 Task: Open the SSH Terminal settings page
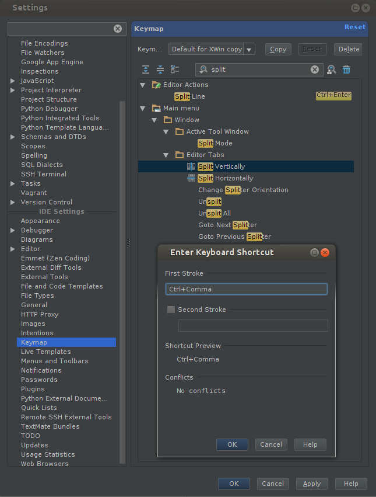[44, 175]
